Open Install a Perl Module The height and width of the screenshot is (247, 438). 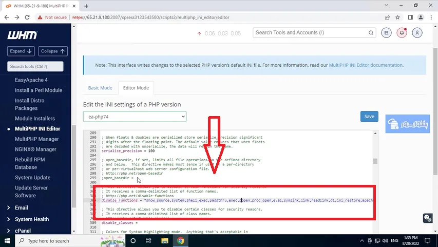click(39, 90)
